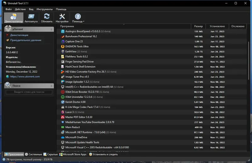The image size is (252, 163).
Task: Click 'BitTorrent Inc.' publisher text
Action: (x=14, y=62)
